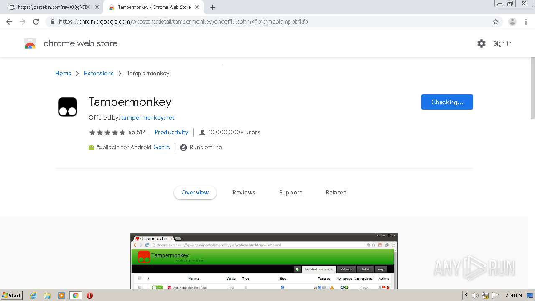The image size is (535, 301).
Task: Click the red Opera taskbar icon
Action: click(89, 296)
